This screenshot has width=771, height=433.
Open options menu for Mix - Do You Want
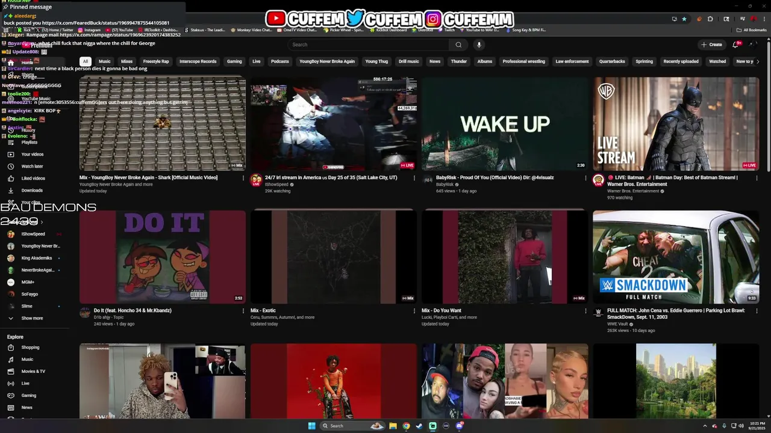pyautogui.click(x=585, y=311)
